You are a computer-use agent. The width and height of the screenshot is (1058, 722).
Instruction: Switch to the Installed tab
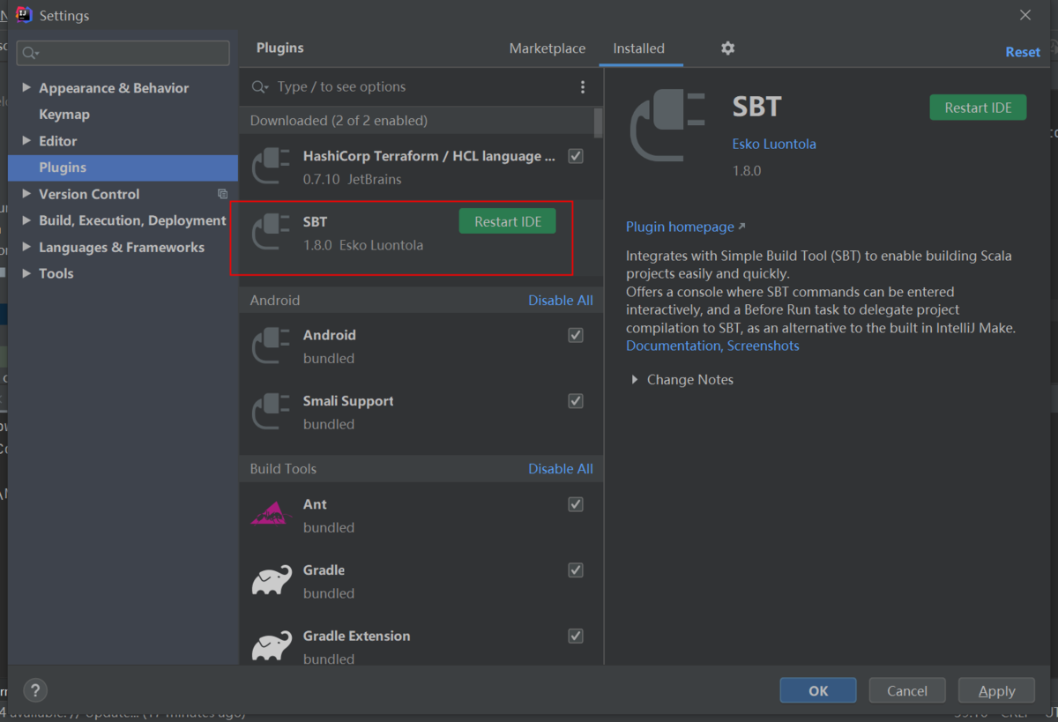click(639, 48)
